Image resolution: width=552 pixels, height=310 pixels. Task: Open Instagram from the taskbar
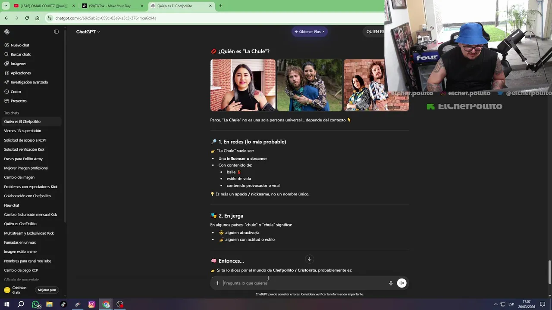[x=91, y=304]
